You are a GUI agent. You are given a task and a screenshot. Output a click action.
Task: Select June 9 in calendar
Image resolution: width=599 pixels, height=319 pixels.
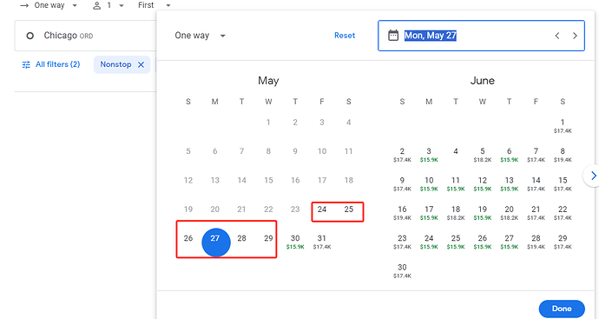(402, 183)
